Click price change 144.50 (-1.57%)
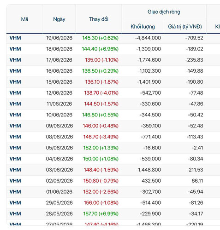The image size is (220, 230). (x=101, y=104)
